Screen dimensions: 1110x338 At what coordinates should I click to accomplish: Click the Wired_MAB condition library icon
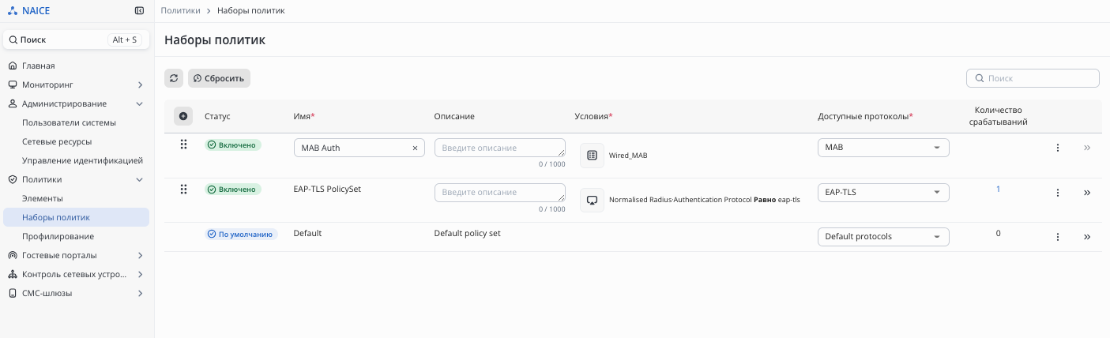(x=592, y=156)
